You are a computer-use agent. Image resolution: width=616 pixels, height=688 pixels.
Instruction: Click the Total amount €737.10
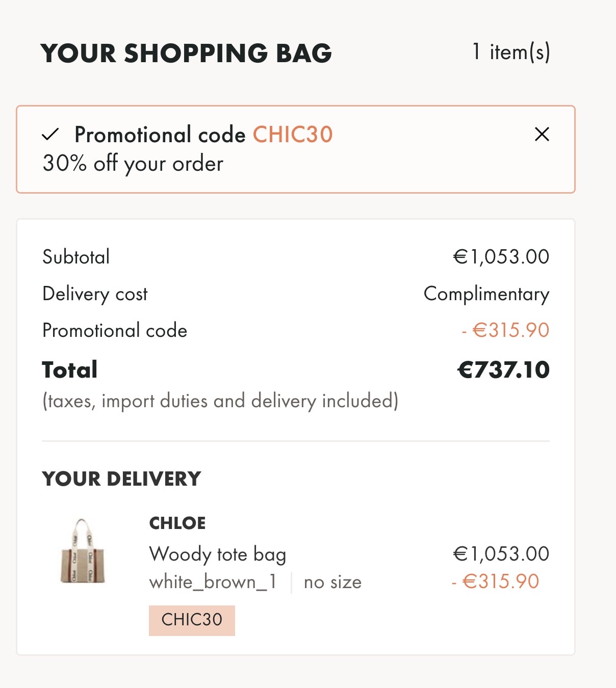coord(504,370)
